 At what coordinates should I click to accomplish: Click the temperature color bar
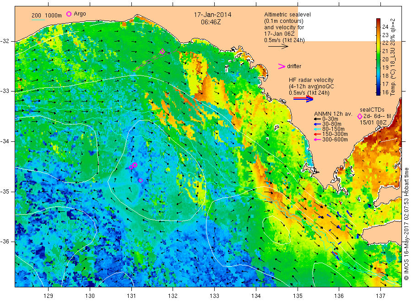tap(379, 57)
